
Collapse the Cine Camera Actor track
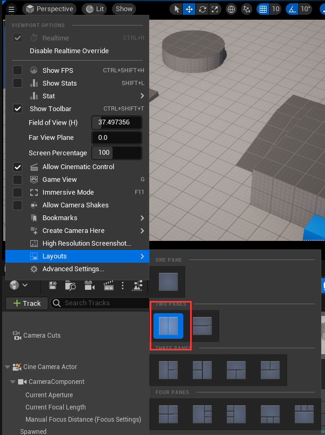click(x=7, y=367)
